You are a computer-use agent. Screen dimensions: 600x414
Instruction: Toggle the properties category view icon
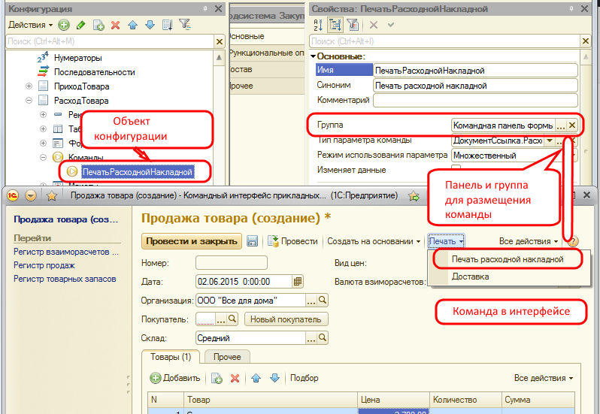(x=335, y=26)
